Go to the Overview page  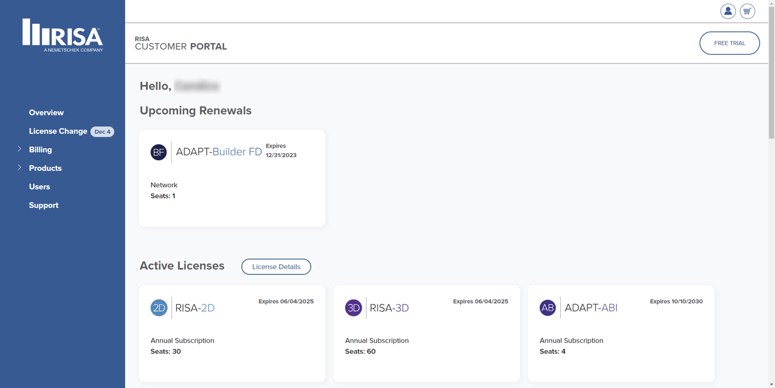pos(46,113)
